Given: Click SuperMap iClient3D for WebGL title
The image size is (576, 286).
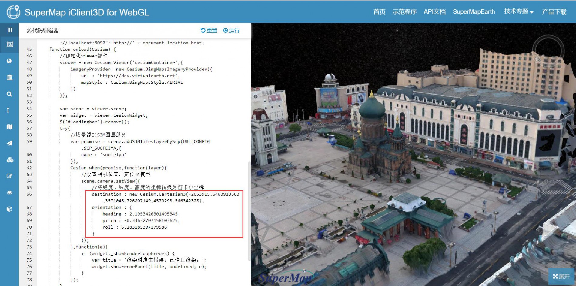Looking at the screenshot, I should pyautogui.click(x=87, y=12).
